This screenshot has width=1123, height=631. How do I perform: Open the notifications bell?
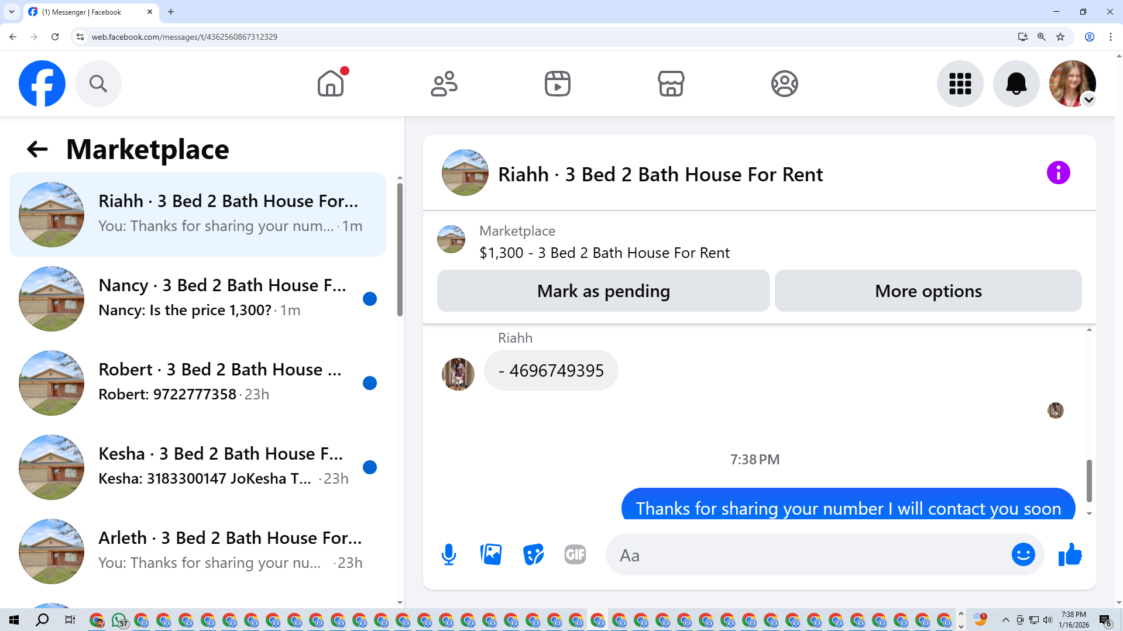tap(1016, 84)
